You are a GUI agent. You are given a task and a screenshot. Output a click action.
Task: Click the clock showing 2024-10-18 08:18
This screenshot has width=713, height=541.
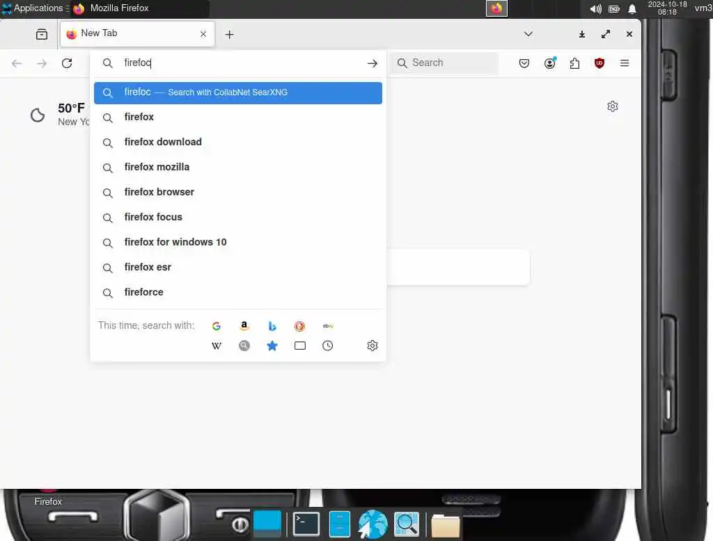tap(667, 8)
